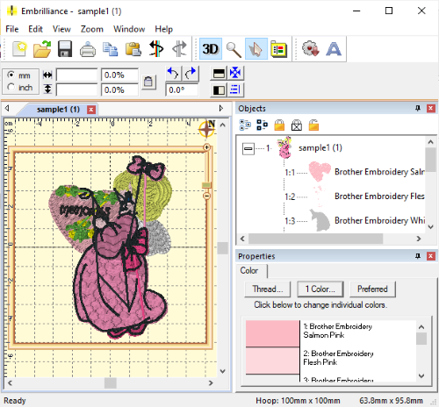Select the Salmon Pink color swatch

tap(272, 333)
